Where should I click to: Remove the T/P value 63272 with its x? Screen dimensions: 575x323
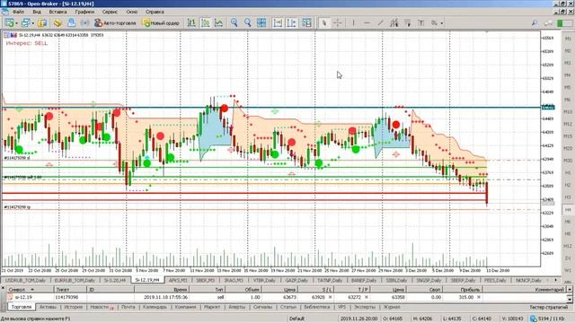(366, 297)
